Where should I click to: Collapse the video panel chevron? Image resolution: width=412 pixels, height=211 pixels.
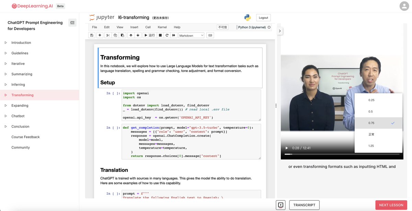[280, 31]
